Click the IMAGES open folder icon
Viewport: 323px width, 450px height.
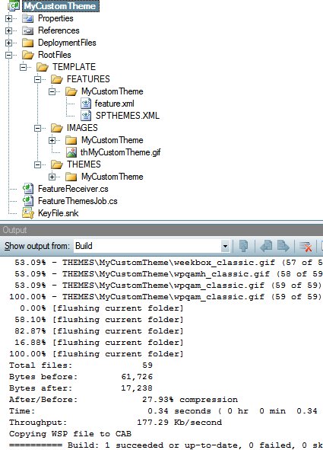57,128
